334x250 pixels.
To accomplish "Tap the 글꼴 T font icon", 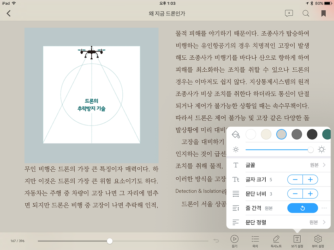I will [x=236, y=165].
